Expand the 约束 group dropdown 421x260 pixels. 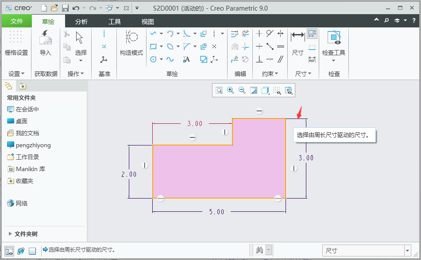coord(270,74)
